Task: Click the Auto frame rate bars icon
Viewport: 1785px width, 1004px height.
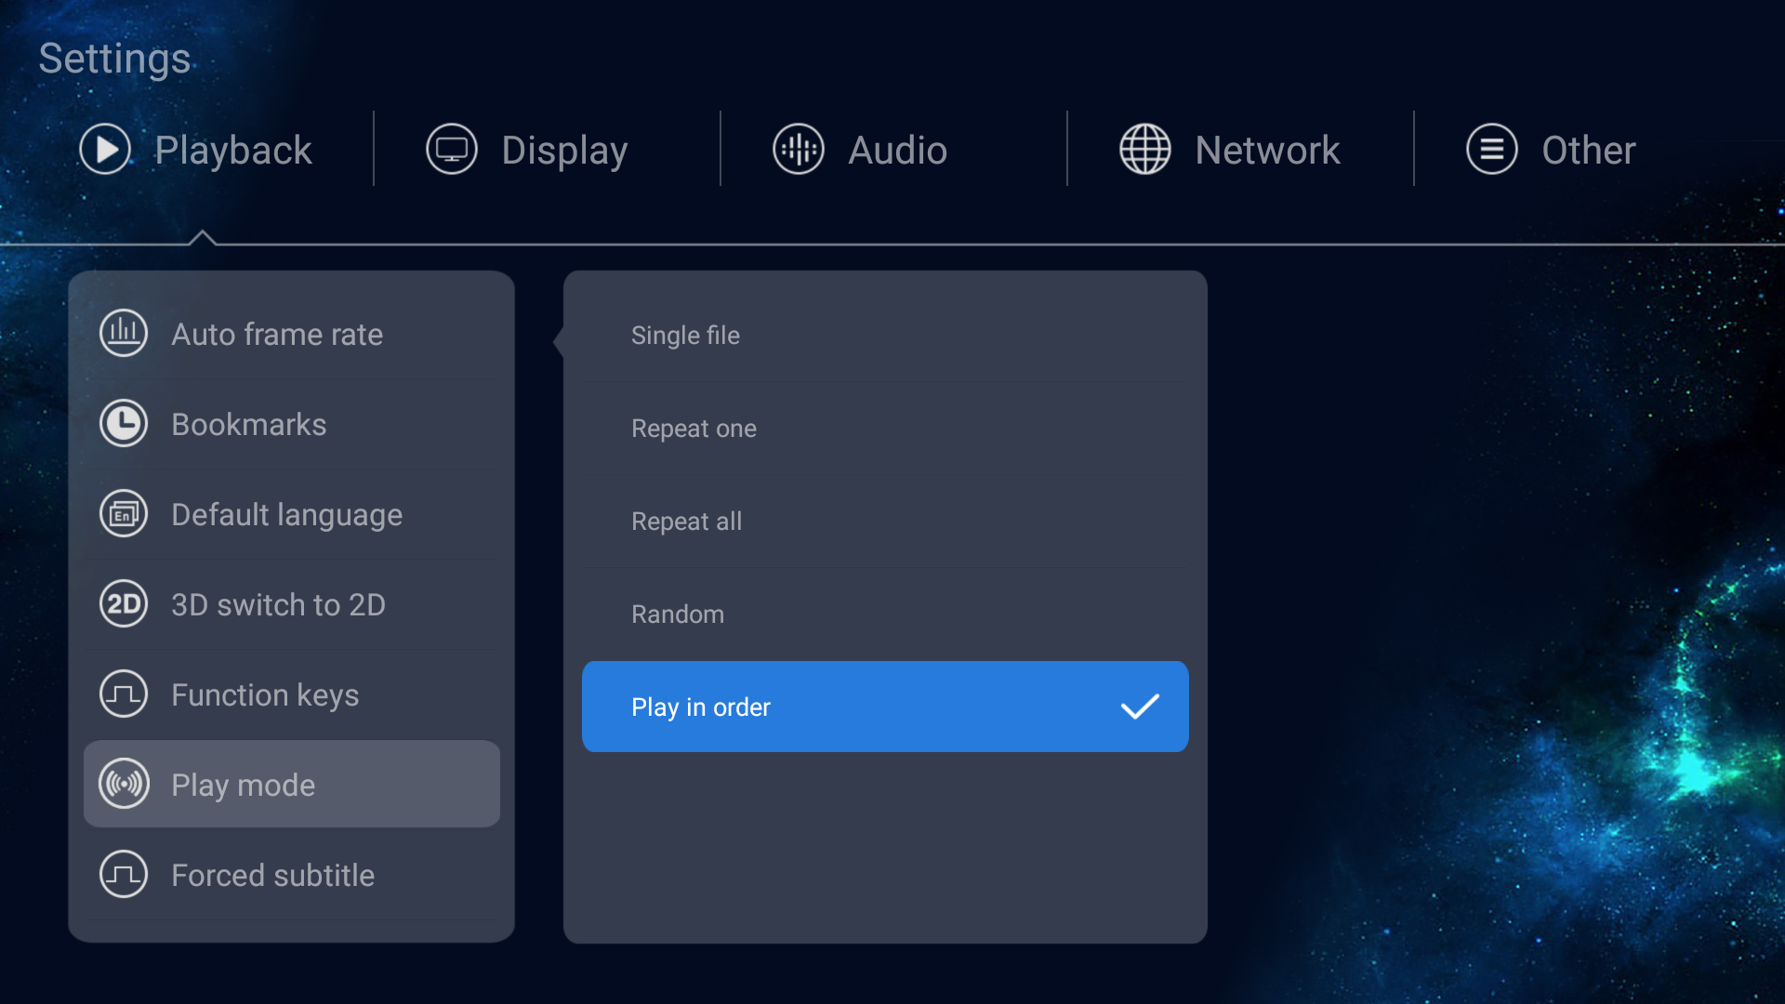Action: (124, 333)
